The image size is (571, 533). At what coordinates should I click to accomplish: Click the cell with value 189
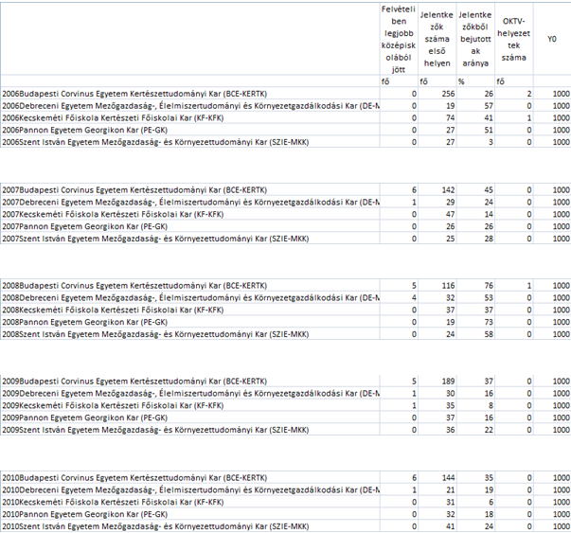coord(437,382)
